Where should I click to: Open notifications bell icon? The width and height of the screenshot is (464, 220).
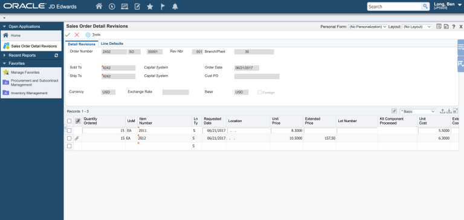175,6
